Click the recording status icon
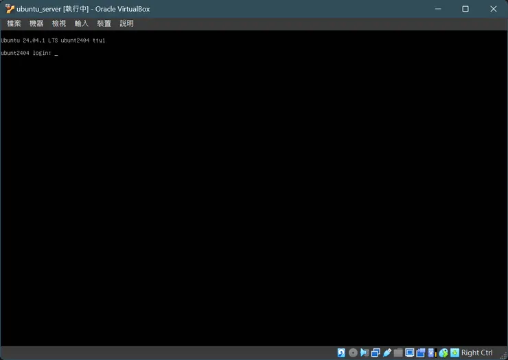Viewport: 508px width, 360px height. pos(421,352)
